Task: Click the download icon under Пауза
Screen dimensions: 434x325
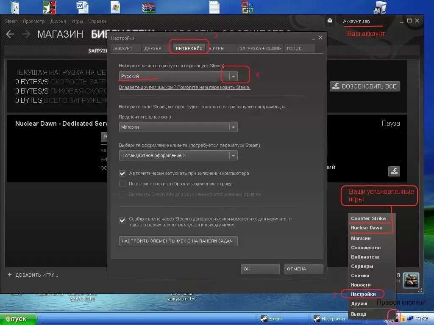Action: coord(394,171)
